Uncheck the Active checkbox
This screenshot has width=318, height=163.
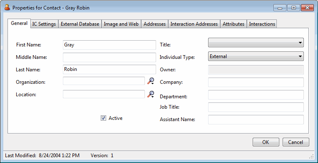pyautogui.click(x=103, y=118)
